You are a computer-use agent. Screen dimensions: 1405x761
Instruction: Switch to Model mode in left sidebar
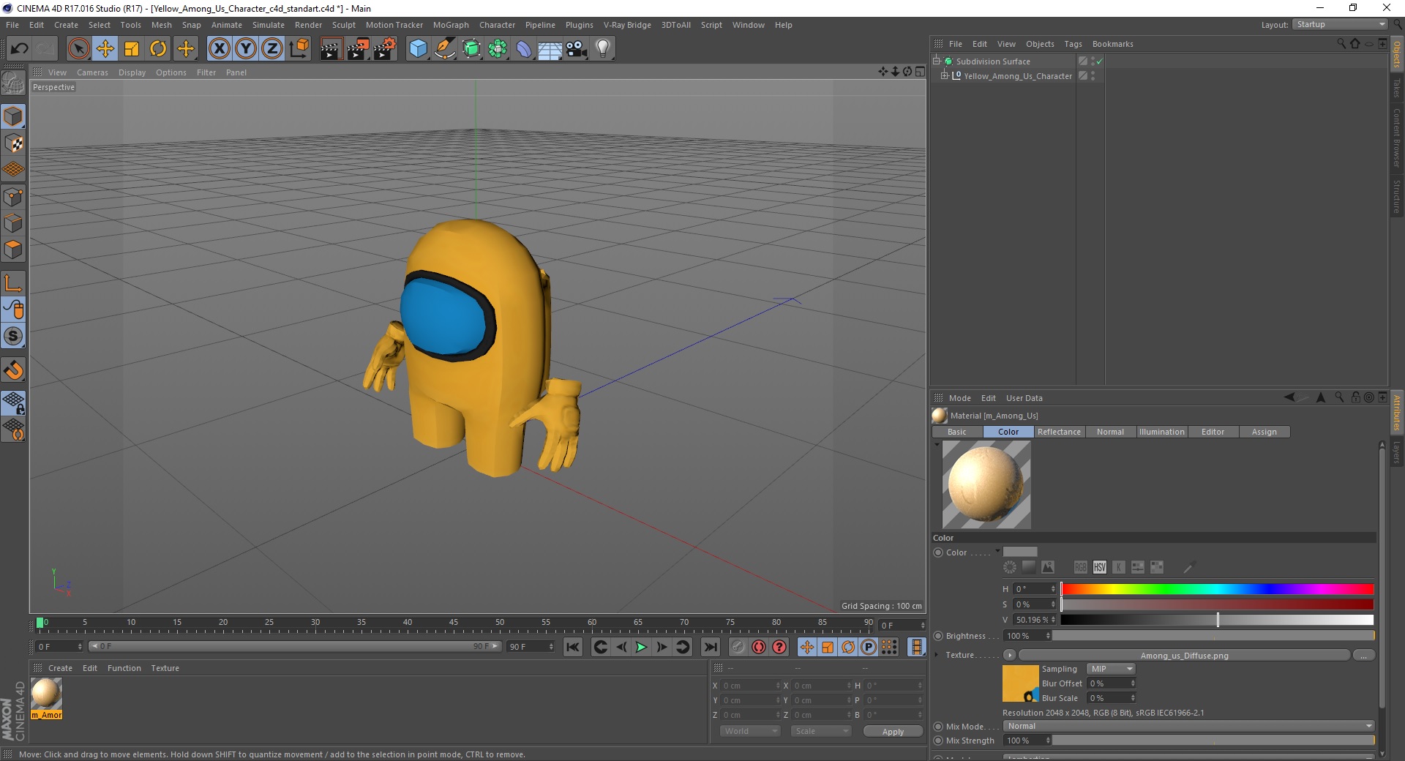13,116
